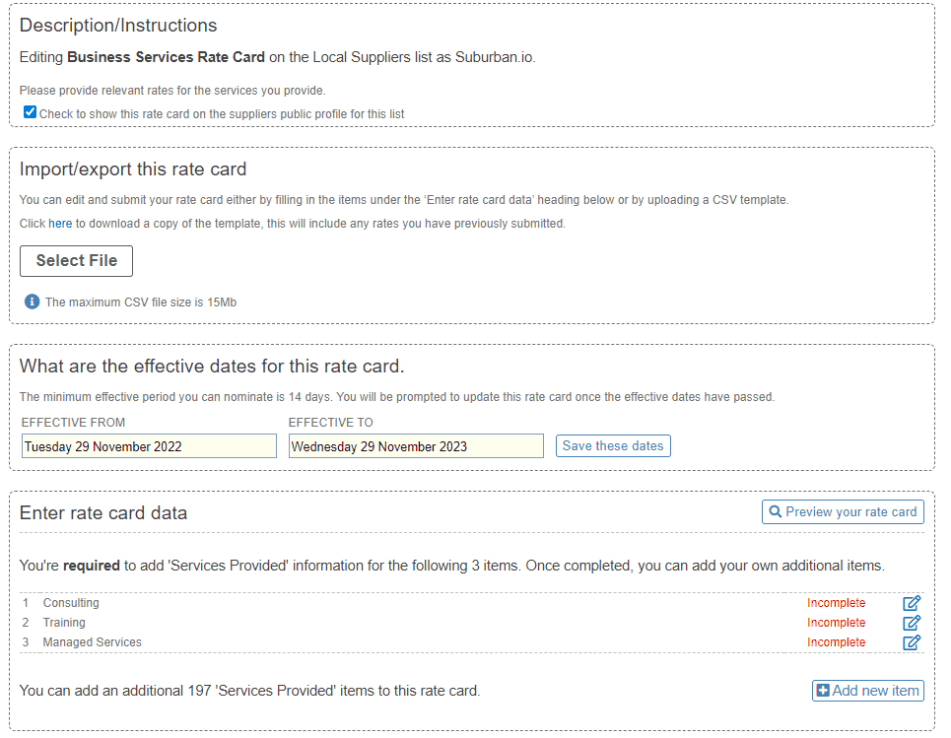
Task: Click the Add new item label
Action: 875,690
